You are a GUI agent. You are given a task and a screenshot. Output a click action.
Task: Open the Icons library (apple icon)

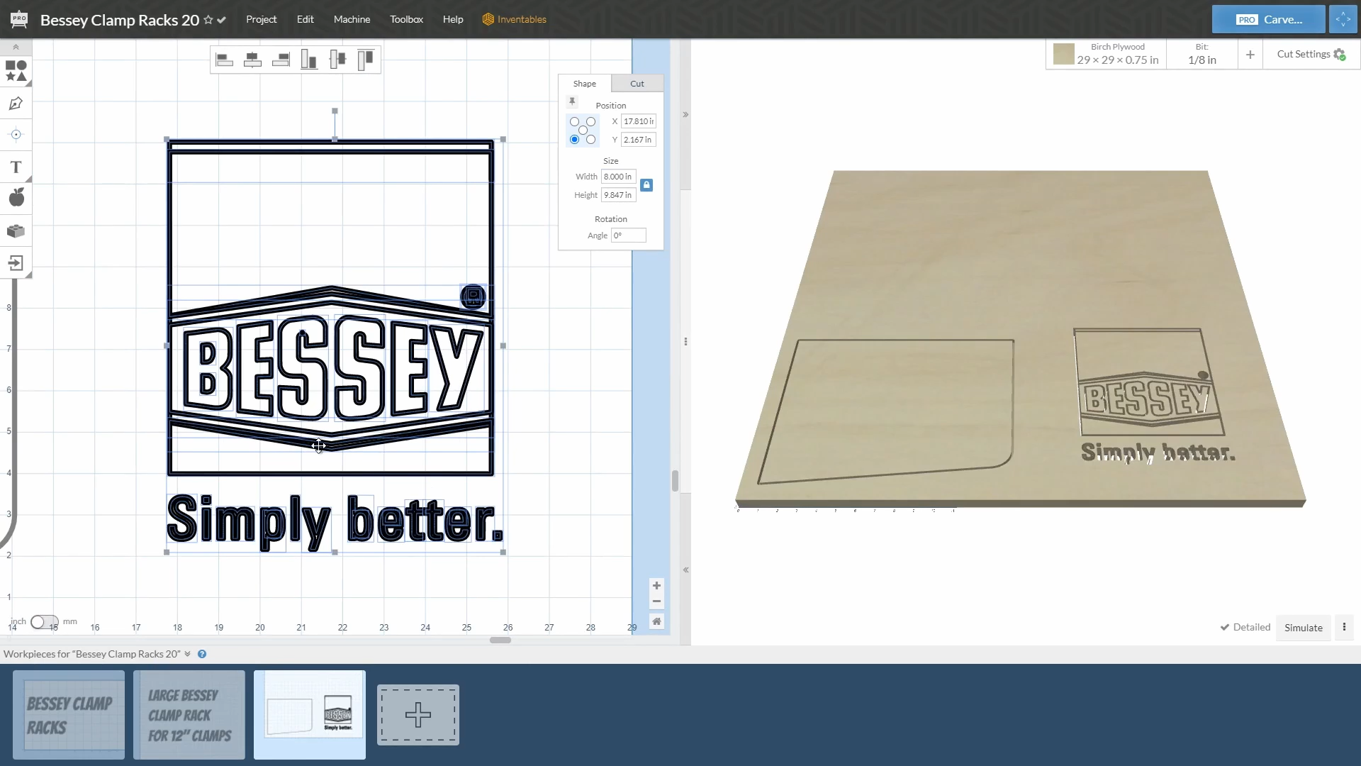[16, 198]
